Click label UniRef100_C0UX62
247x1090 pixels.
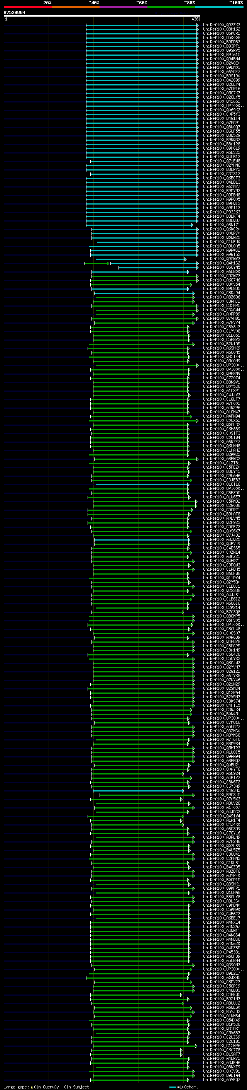tap(222, 421)
